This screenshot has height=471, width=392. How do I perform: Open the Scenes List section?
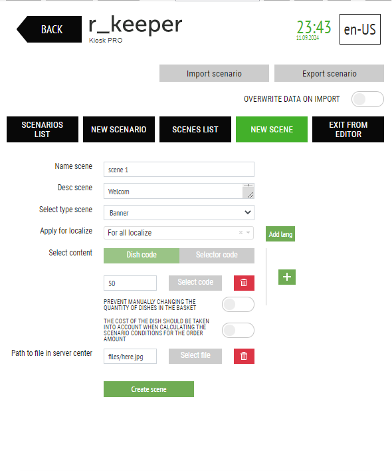click(195, 130)
